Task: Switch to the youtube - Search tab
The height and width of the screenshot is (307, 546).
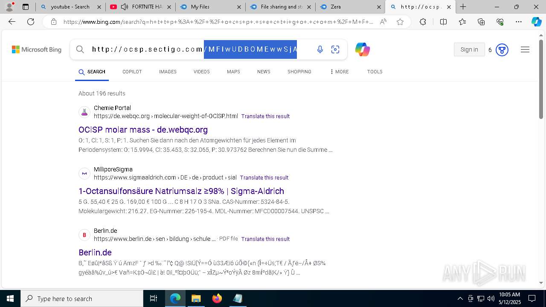Action: point(70,7)
